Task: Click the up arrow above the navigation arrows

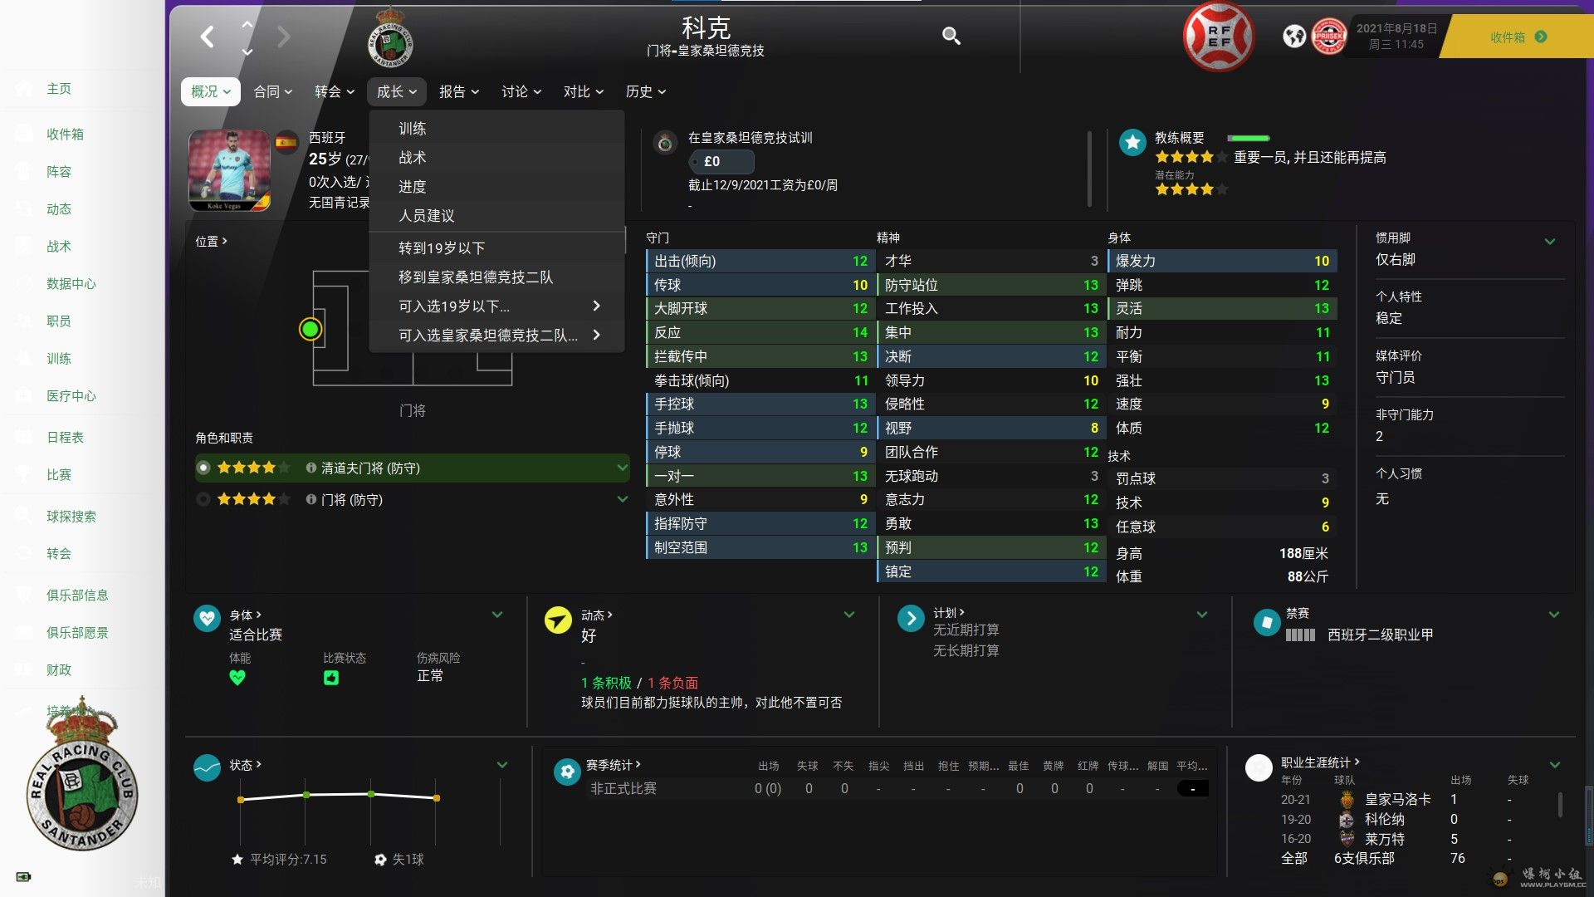Action: click(247, 25)
